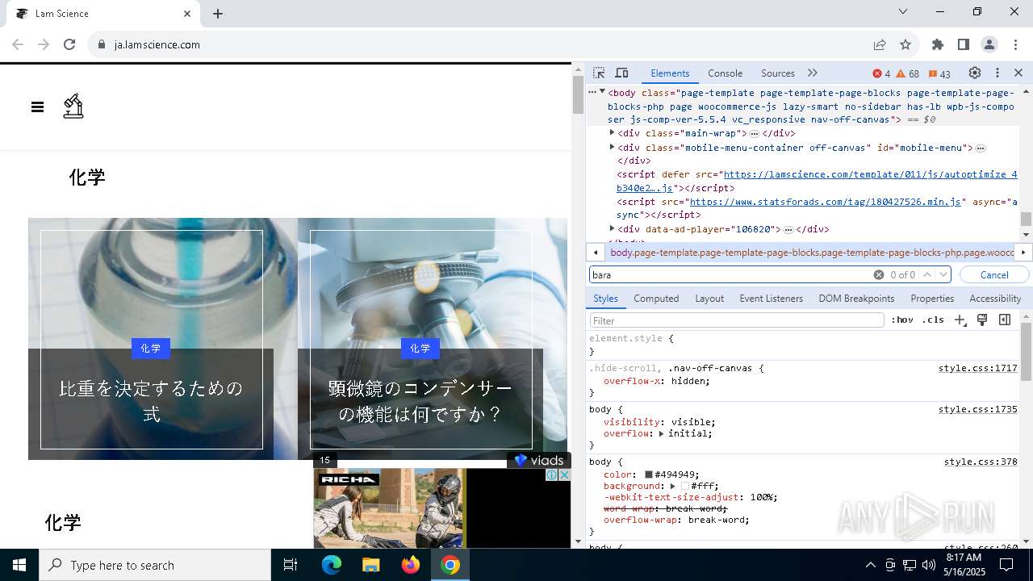Open the Layout tab

709,299
